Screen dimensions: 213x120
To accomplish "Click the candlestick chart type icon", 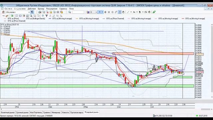I will pos(88,12).
